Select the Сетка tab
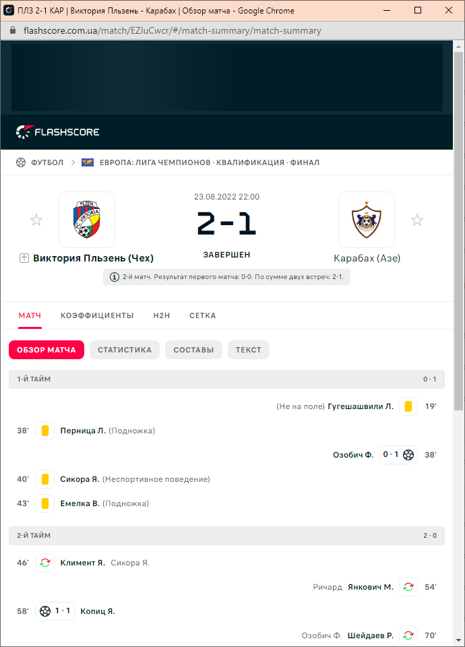 203,315
